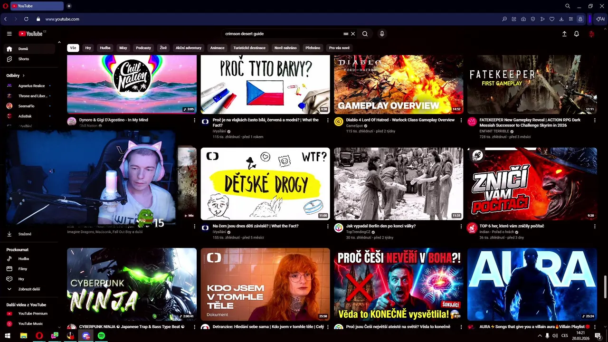The height and width of the screenshot is (342, 608).
Task: Open Opera snapshot camera tool
Action: (523, 19)
